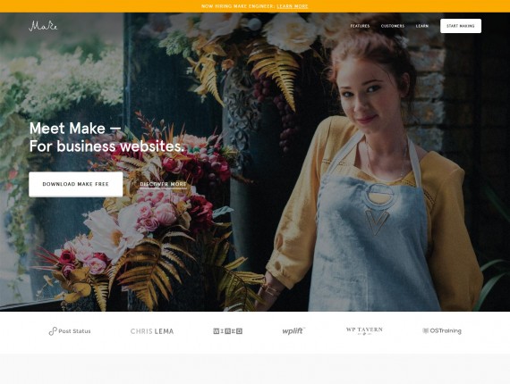Click the Post Status wordmark text
This screenshot has width=510, height=384.
point(74,331)
